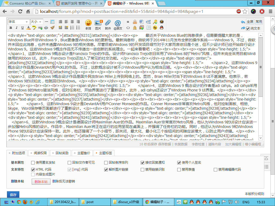This screenshot has width=275, height=206.
Task: Open the 大小 font size dropdown
Action: tap(37, 22)
